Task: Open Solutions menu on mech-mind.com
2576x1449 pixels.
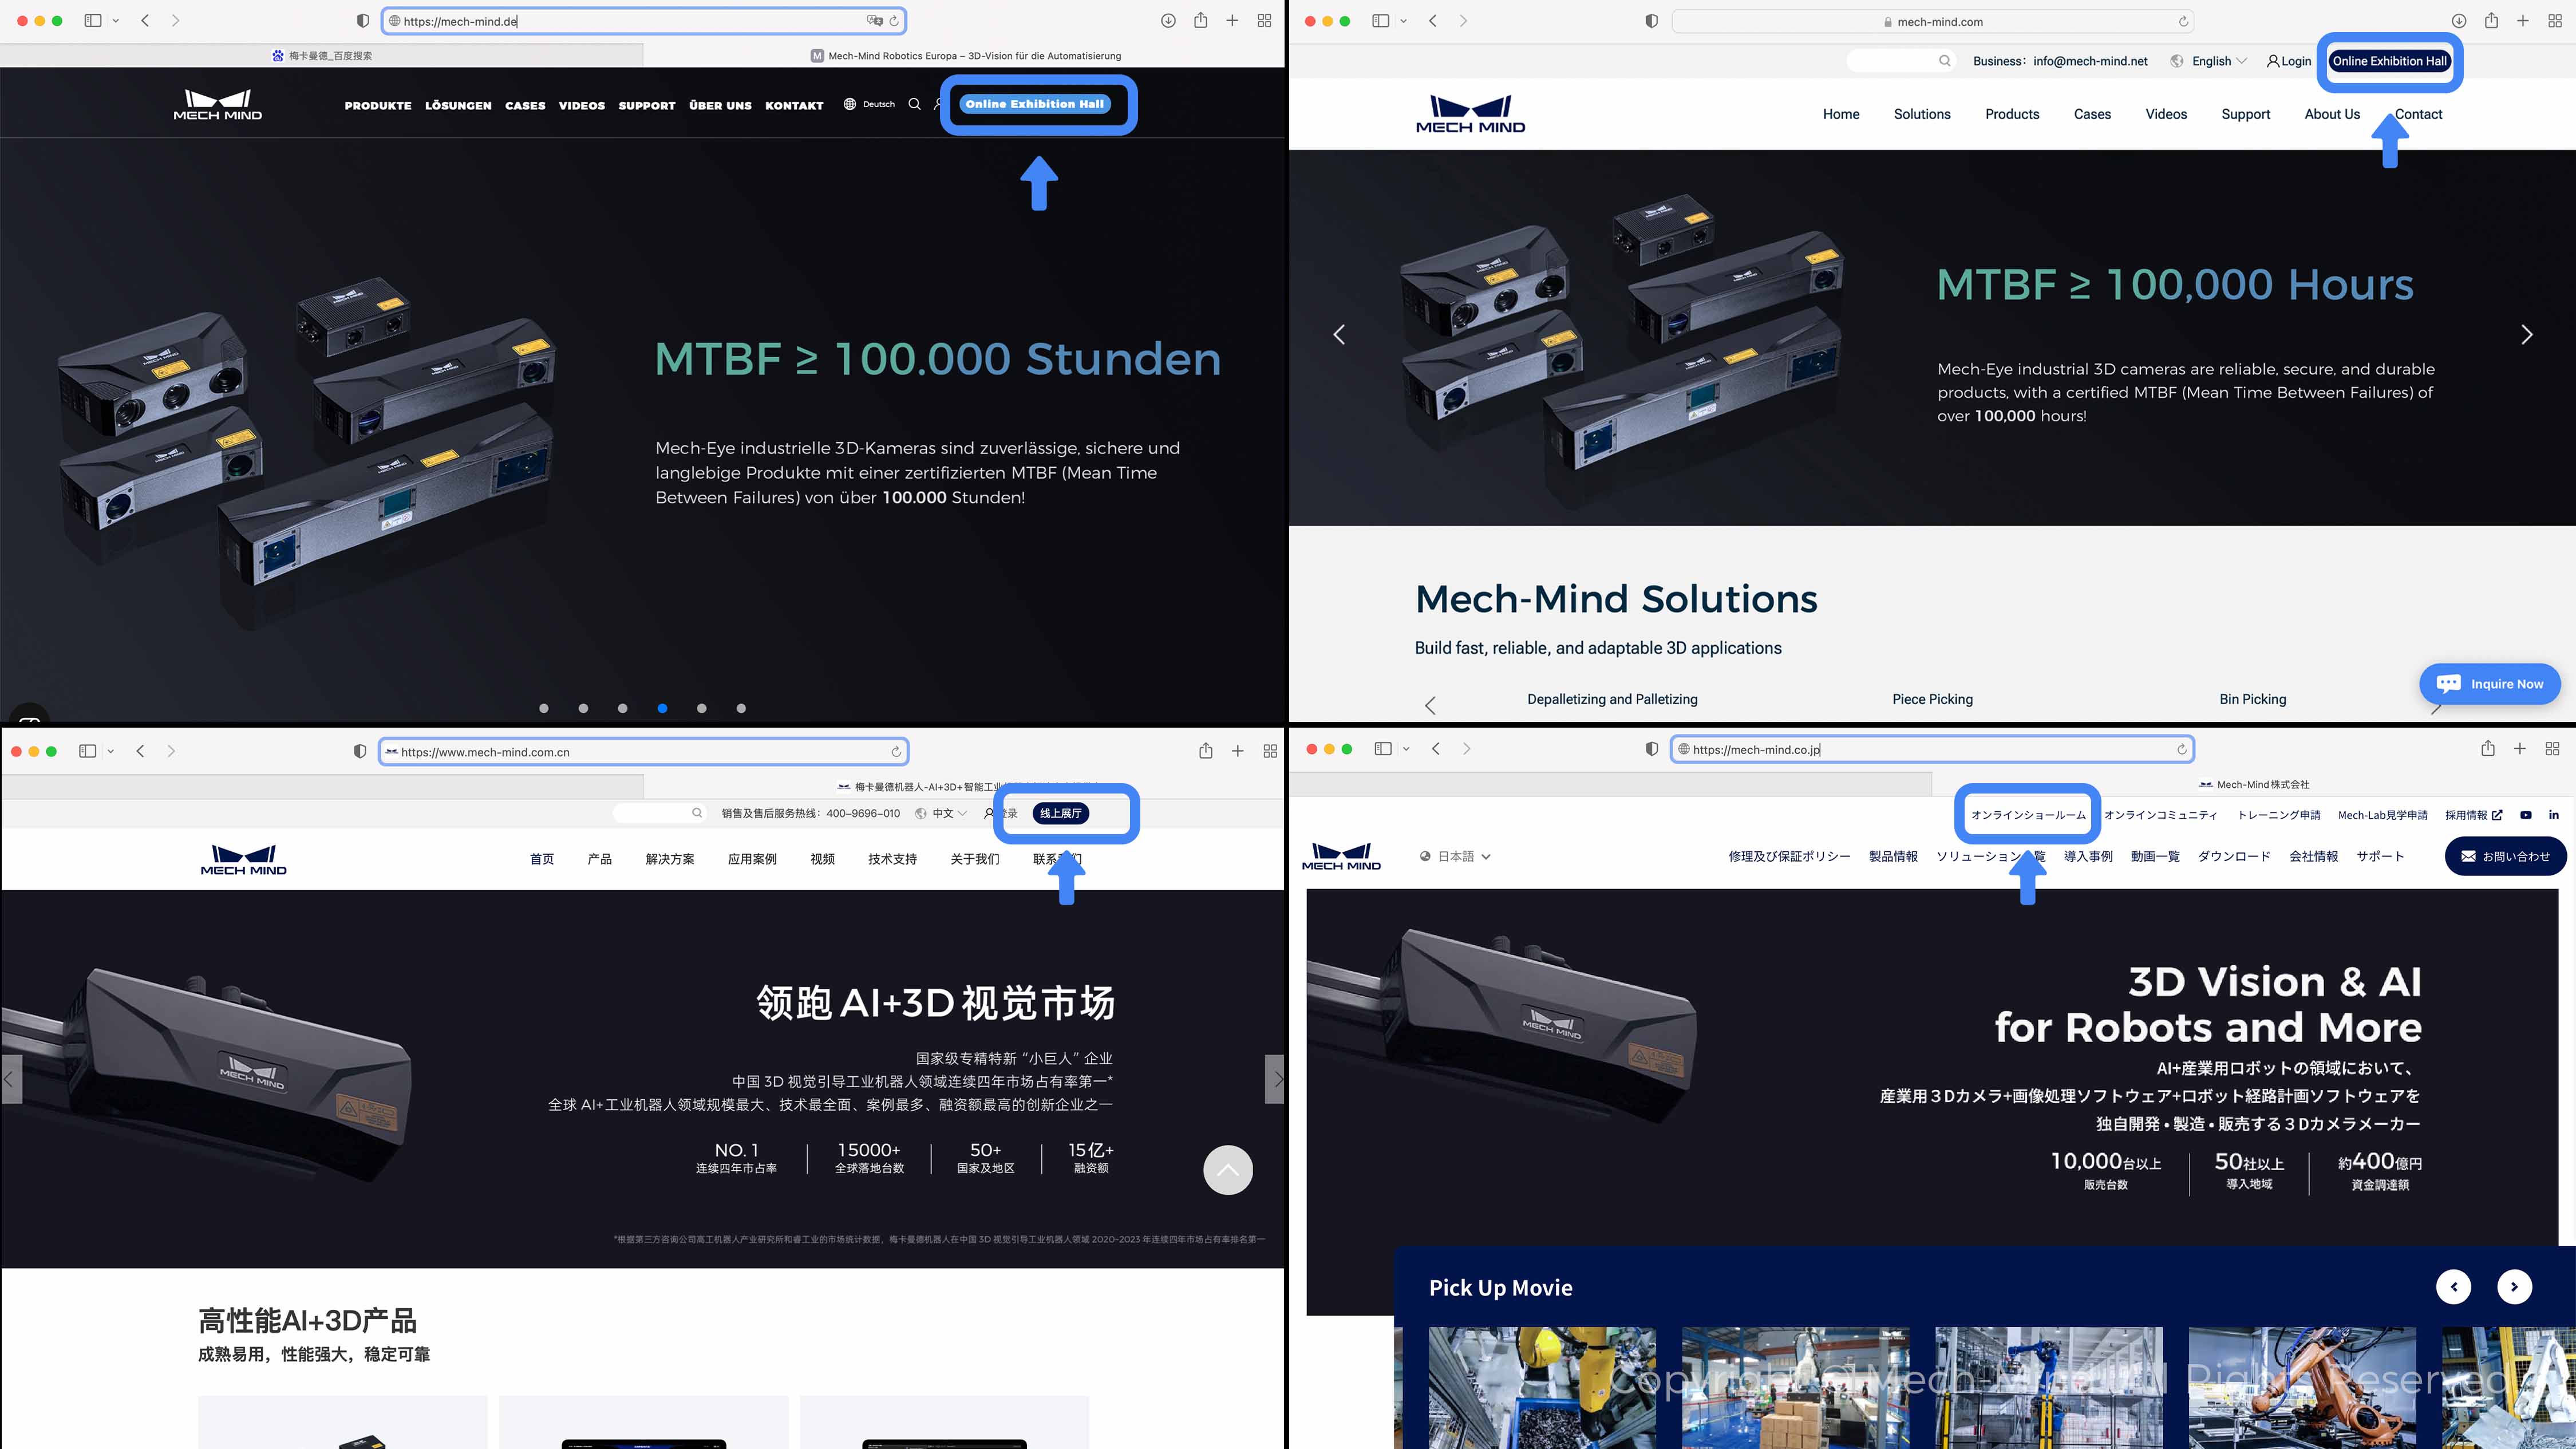Action: [1922, 114]
